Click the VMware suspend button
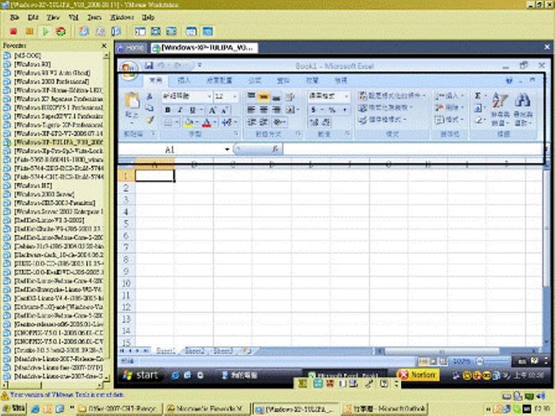 coord(29,31)
